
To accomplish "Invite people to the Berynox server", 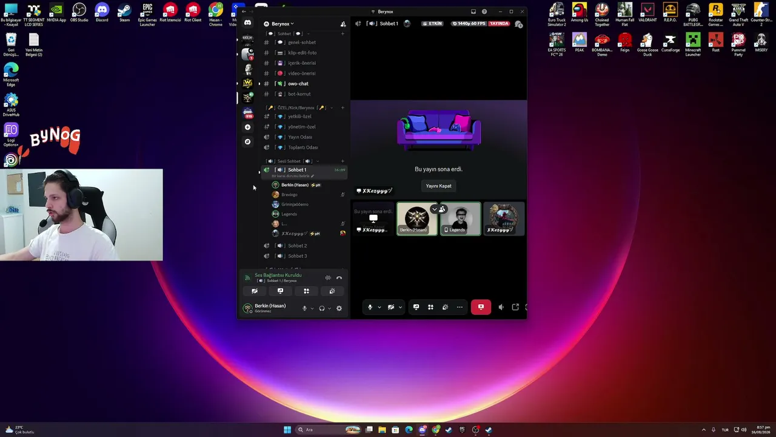I will pyautogui.click(x=343, y=24).
